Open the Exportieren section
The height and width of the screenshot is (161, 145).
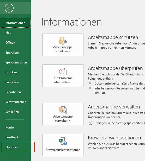tap(15, 92)
